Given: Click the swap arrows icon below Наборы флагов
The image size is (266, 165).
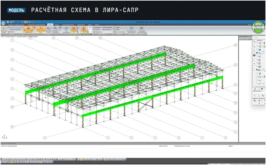Looking at the screenshot, I should 255,96.
